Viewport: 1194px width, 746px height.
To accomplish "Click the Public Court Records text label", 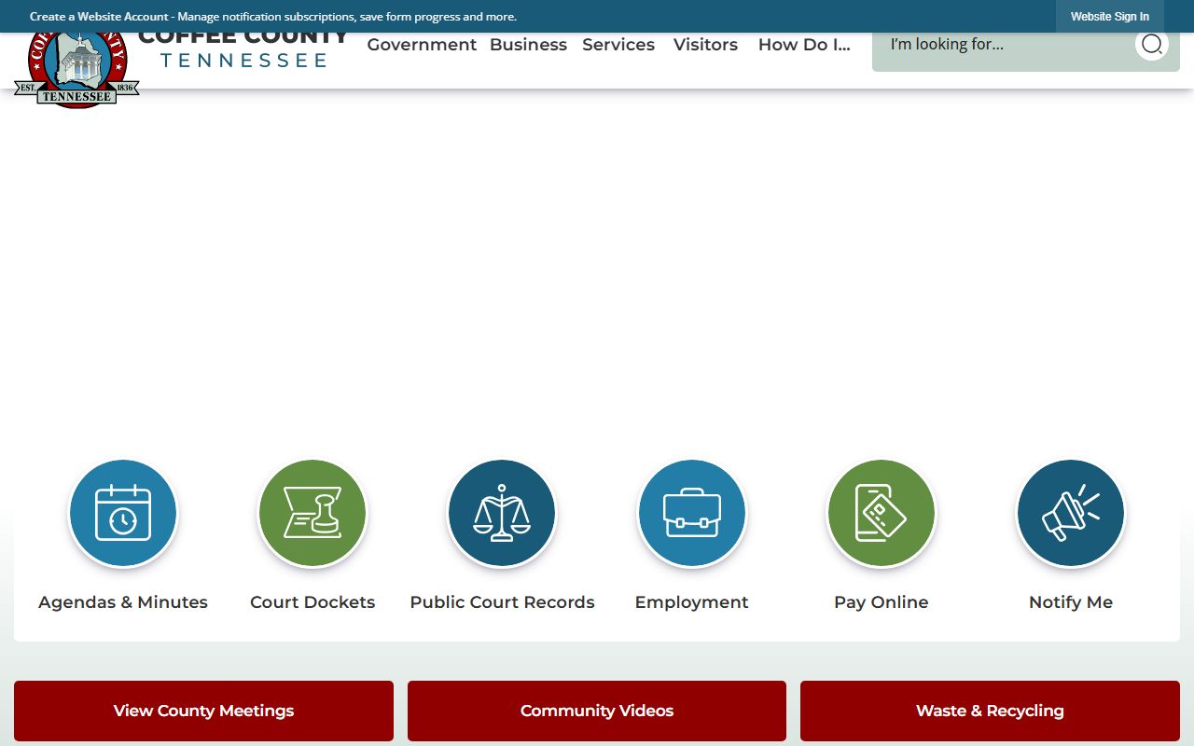I will tap(502, 602).
